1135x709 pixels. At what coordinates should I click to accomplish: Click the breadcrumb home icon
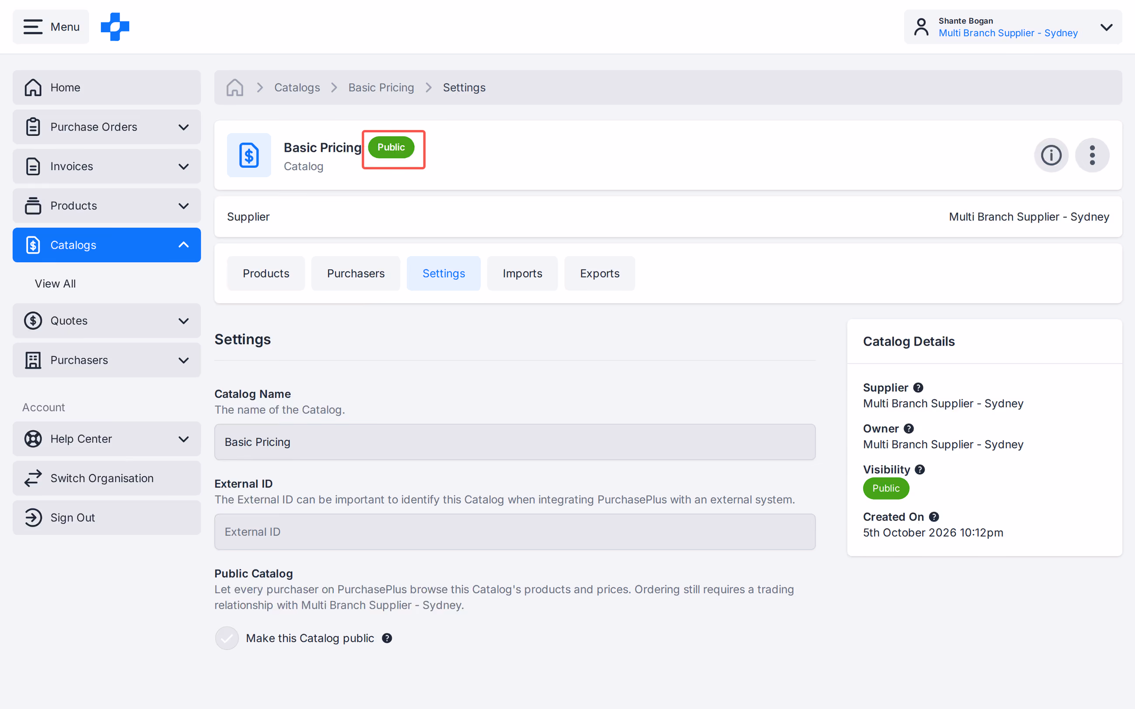pyautogui.click(x=234, y=87)
